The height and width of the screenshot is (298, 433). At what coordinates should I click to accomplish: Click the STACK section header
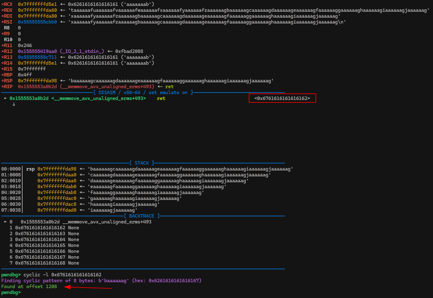[142, 163]
